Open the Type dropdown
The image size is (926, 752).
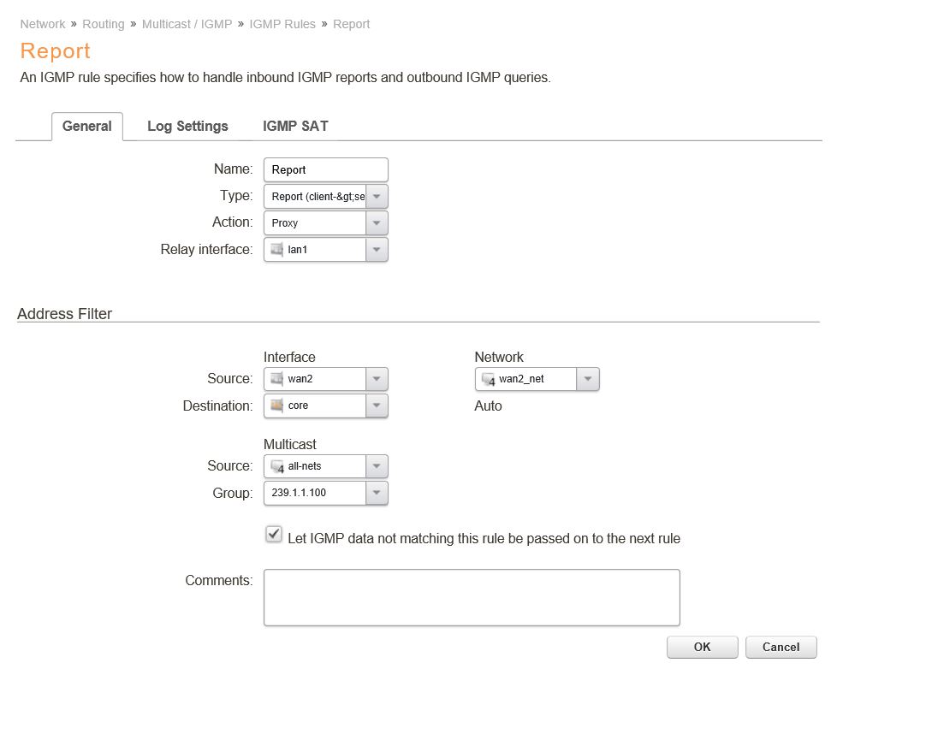pyautogui.click(x=377, y=197)
